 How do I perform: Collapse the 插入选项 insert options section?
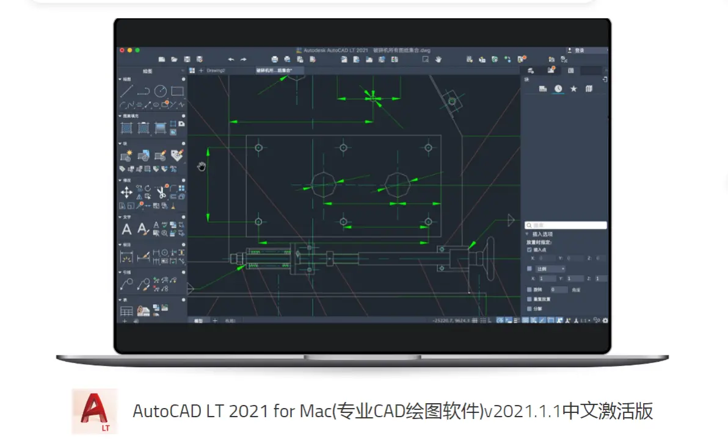coord(528,234)
